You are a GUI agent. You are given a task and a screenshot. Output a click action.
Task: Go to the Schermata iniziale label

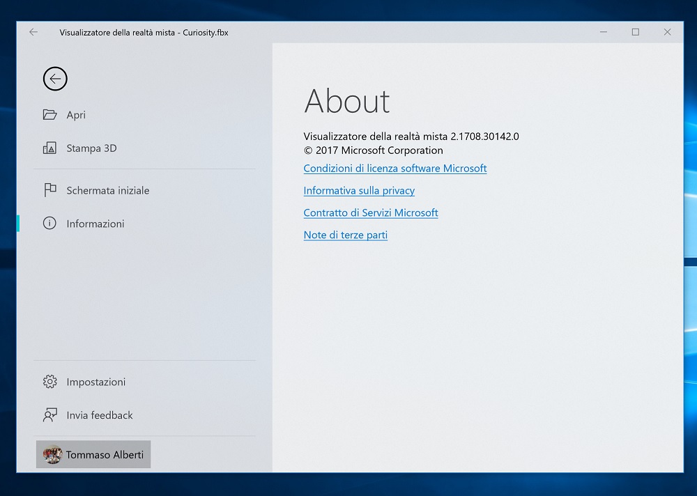tap(107, 190)
